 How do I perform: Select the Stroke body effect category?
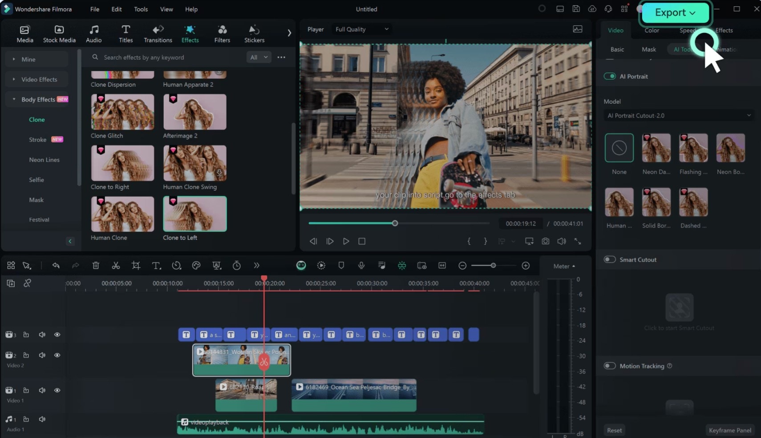(x=38, y=139)
